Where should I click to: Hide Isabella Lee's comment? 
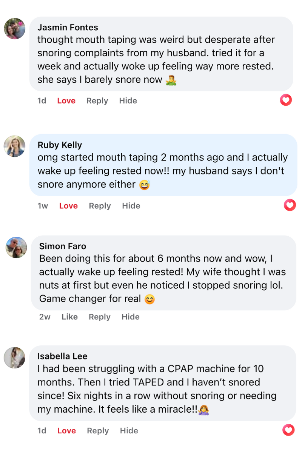click(129, 431)
